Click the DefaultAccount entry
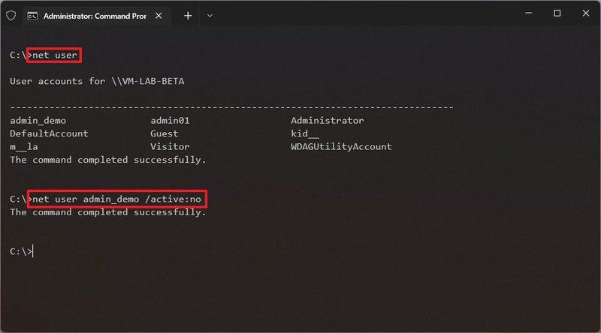601x333 pixels. (49, 133)
